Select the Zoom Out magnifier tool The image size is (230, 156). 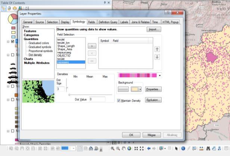click(x=118, y=149)
